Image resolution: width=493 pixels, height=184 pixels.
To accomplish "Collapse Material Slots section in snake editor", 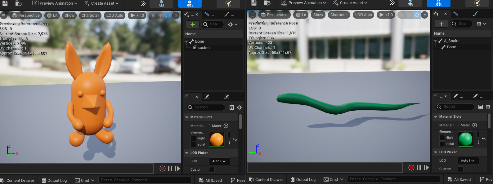I will point(436,117).
